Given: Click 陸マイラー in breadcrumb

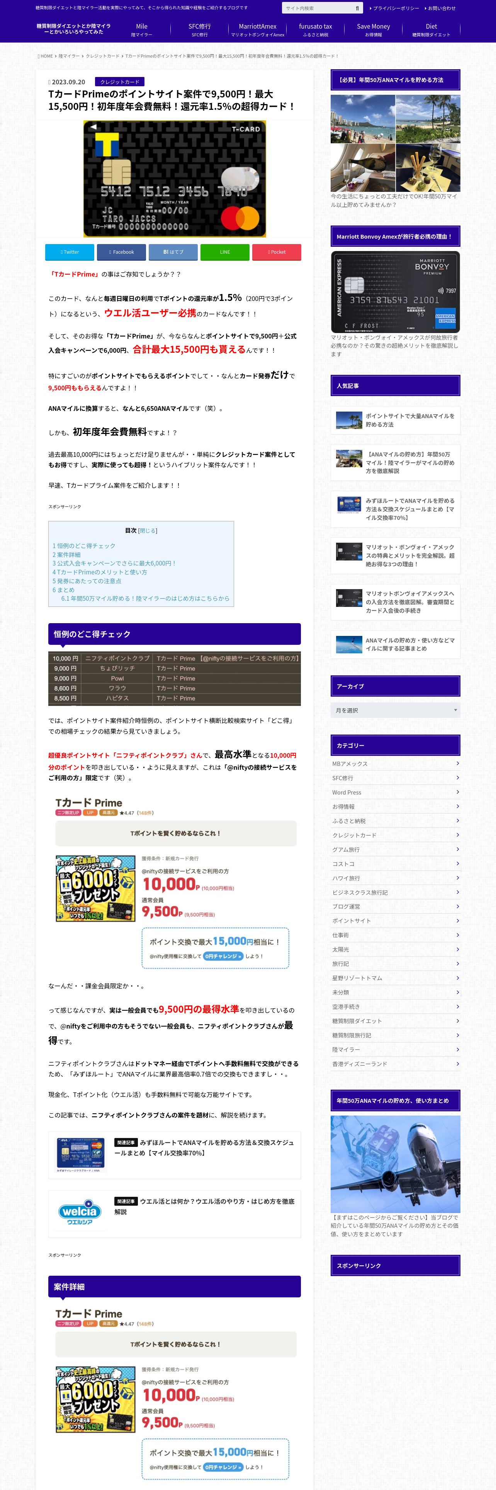Looking at the screenshot, I should 69,56.
